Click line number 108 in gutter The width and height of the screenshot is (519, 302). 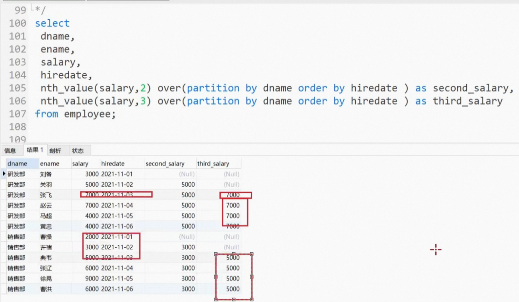pos(17,127)
